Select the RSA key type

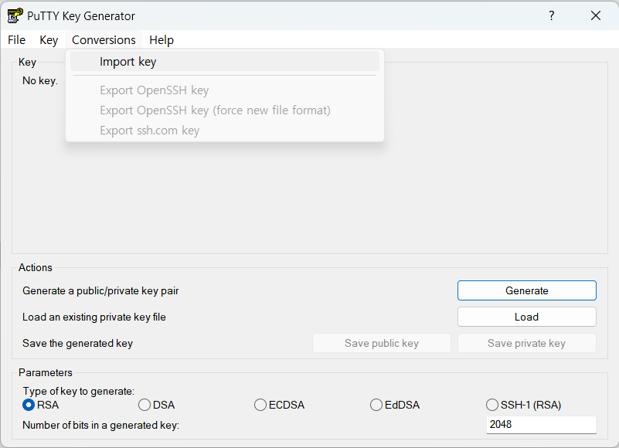click(x=41, y=405)
